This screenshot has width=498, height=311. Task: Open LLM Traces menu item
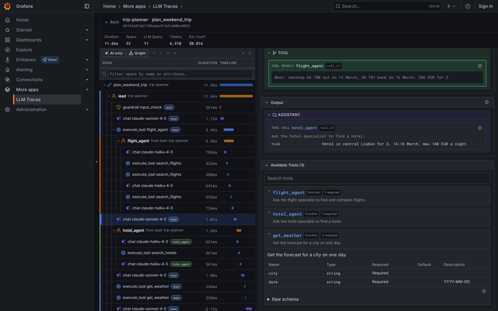click(x=47, y=100)
